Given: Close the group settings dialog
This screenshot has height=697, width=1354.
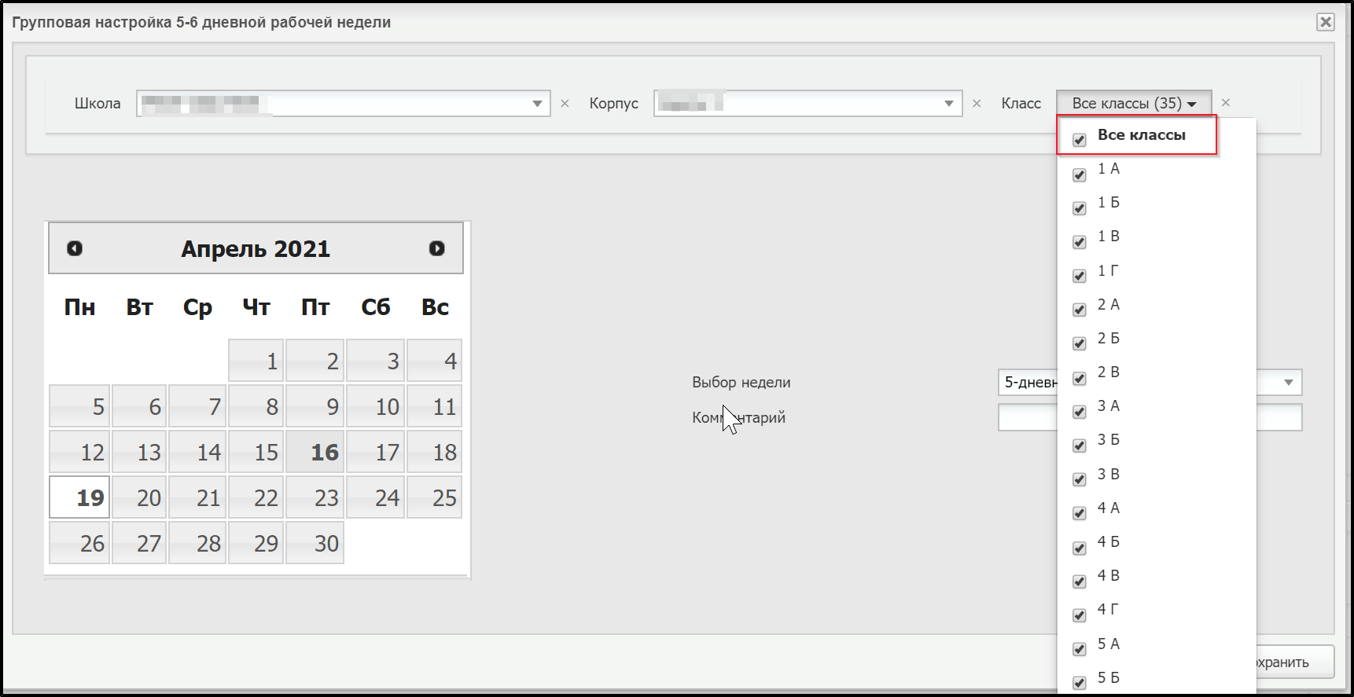Looking at the screenshot, I should pyautogui.click(x=1326, y=22).
